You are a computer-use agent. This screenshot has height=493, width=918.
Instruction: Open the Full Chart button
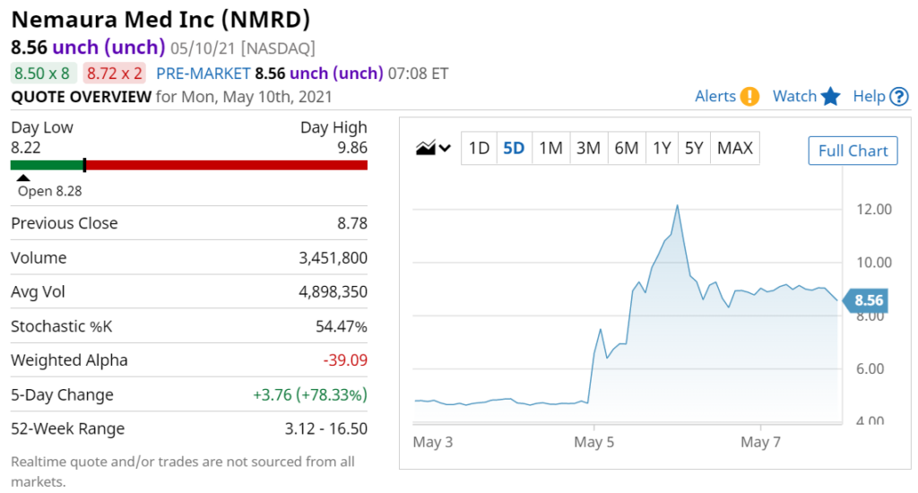pos(853,151)
